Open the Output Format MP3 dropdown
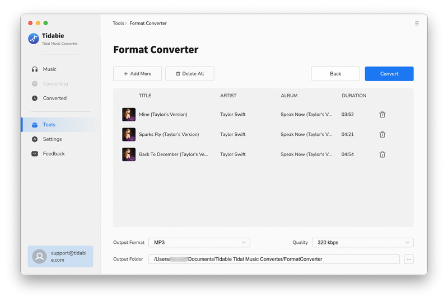 click(x=199, y=242)
